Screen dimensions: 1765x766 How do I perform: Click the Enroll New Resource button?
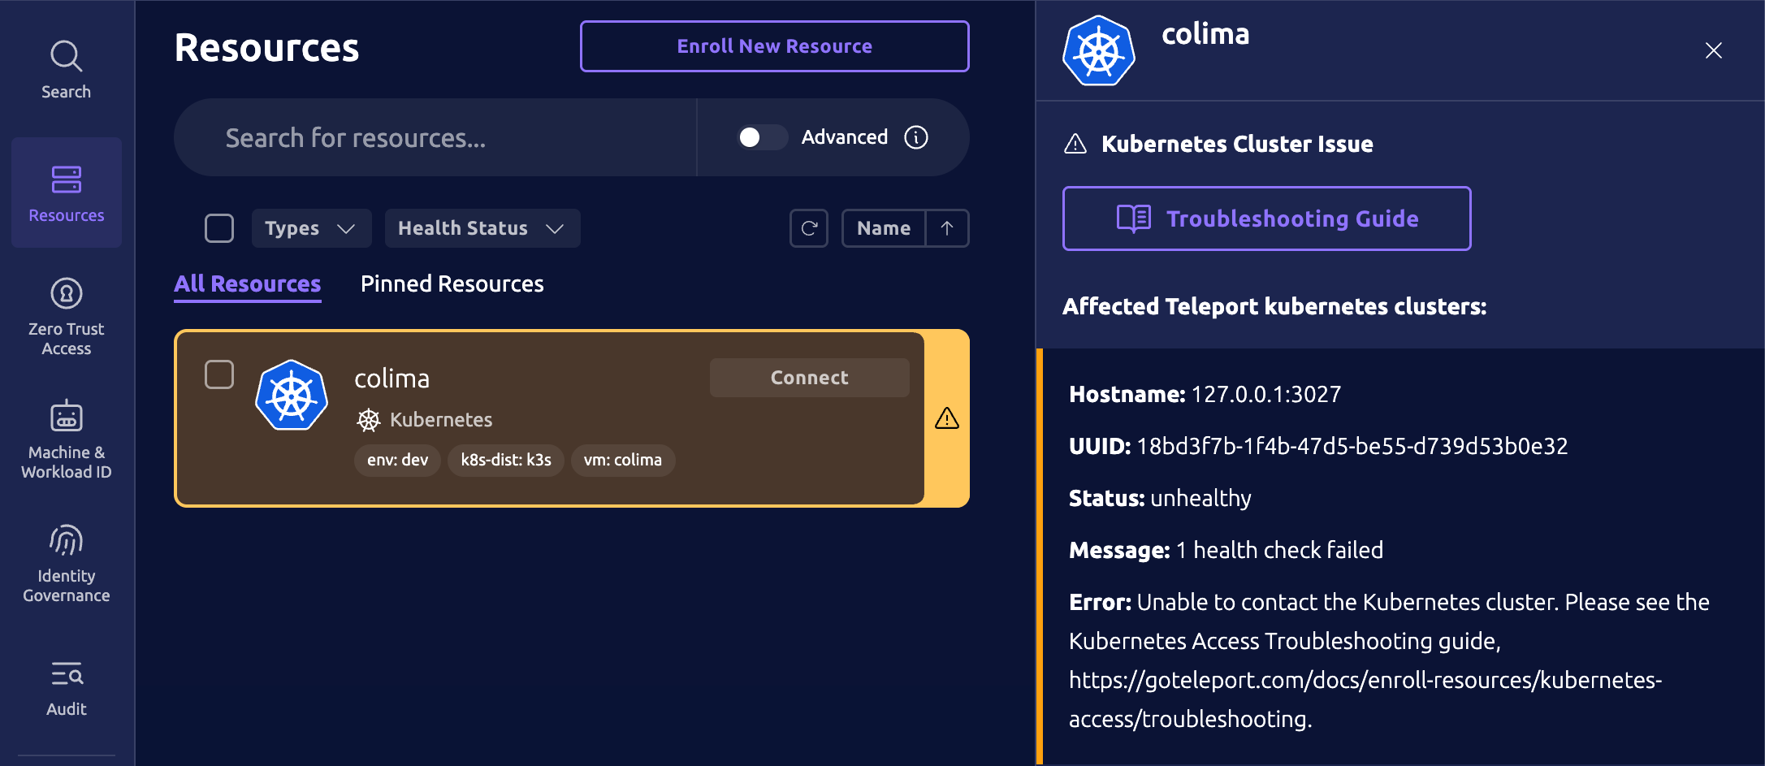click(773, 46)
